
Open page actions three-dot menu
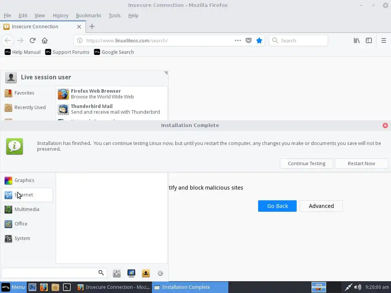[x=238, y=40]
